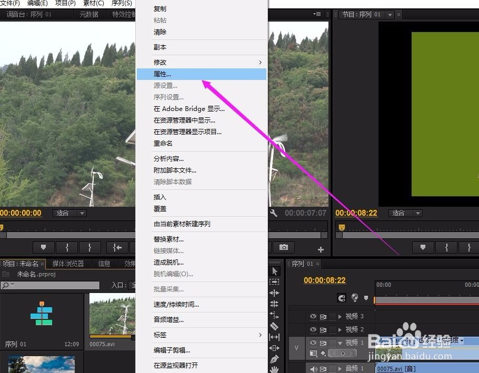This screenshot has height=373, width=479.
Task: Hide the 视频 3 track output
Action: [313, 316]
